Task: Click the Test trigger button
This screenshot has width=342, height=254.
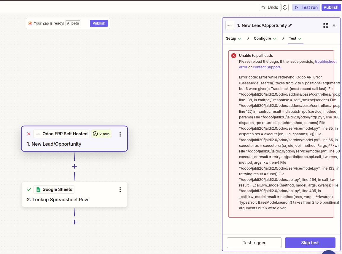Action: [x=254, y=243]
